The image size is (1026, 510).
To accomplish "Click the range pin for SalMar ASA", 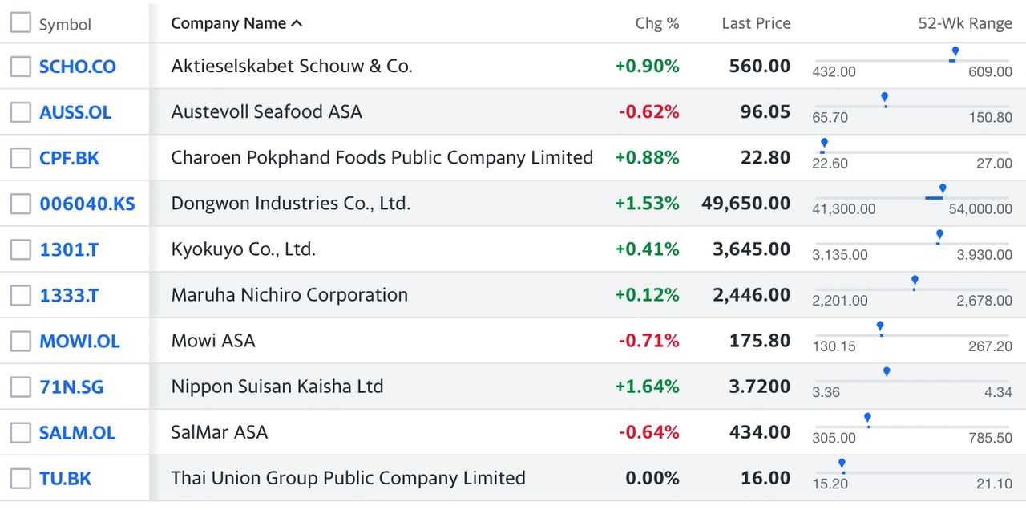I will (867, 418).
